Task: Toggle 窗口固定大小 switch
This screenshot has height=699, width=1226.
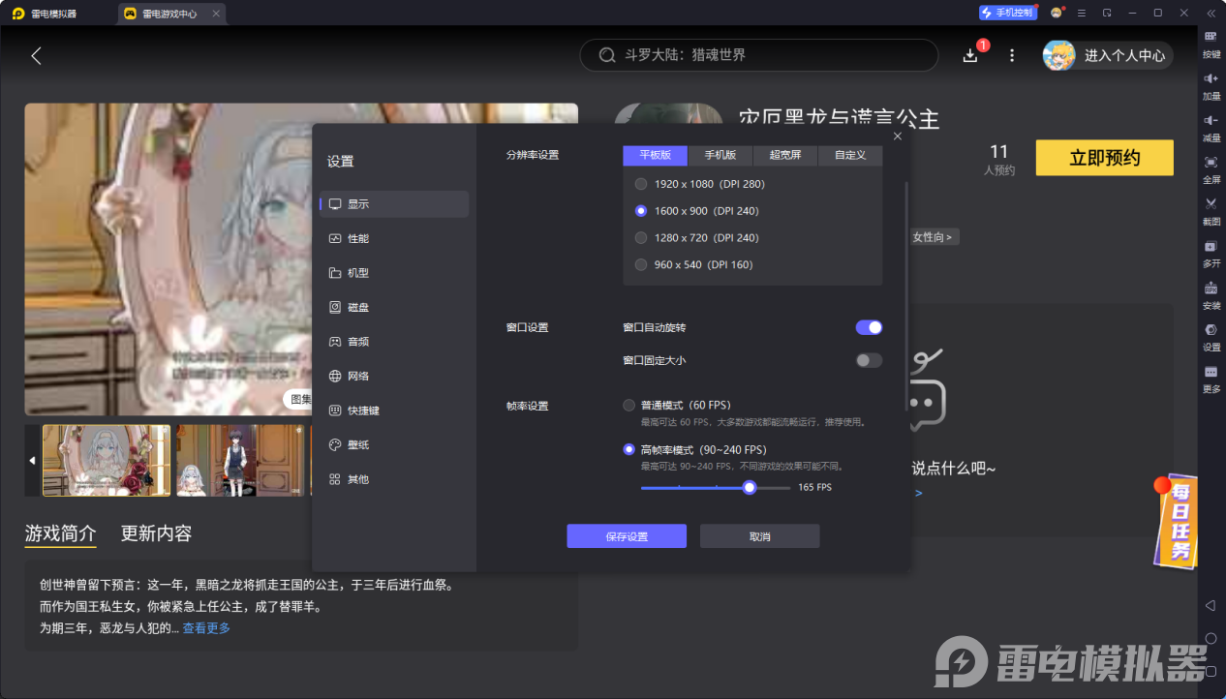Action: (869, 360)
